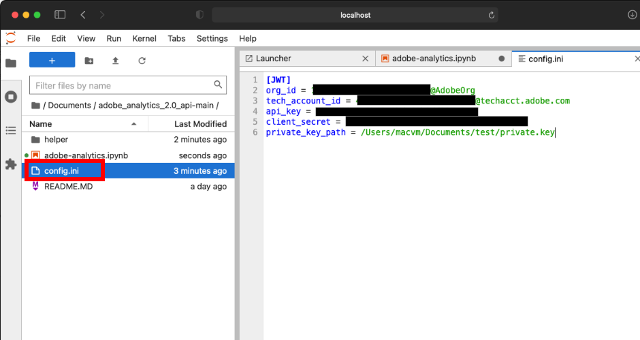Image resolution: width=640 pixels, height=340 pixels.
Task: Click the Filter files by name field
Action: (x=128, y=85)
